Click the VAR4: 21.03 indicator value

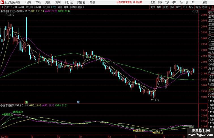(61, 105)
